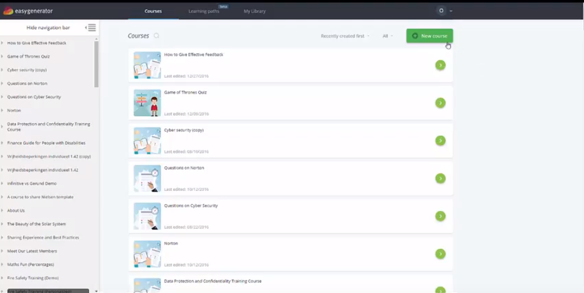Screen dimensions: 584x293
Task: Click thumbnail of Norton course card
Action: [147, 254]
